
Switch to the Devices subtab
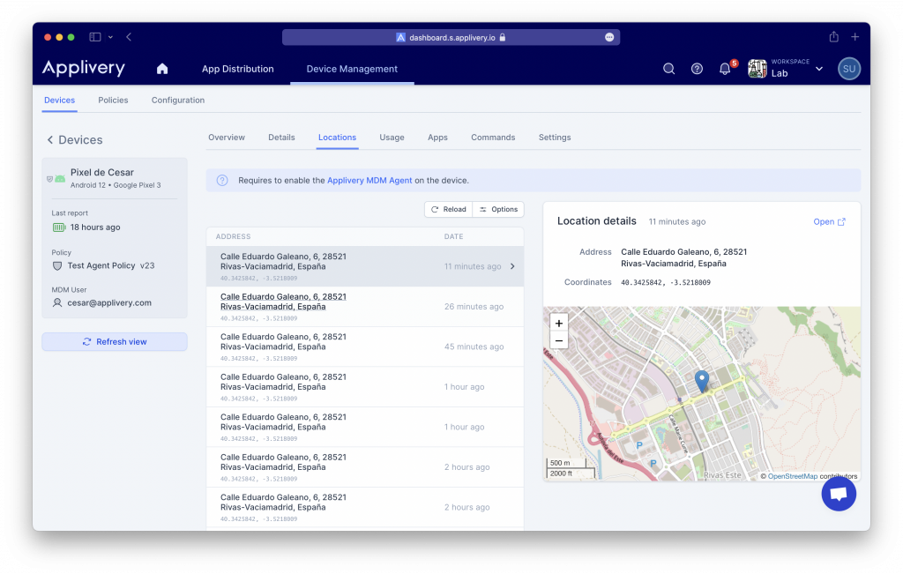[59, 101]
